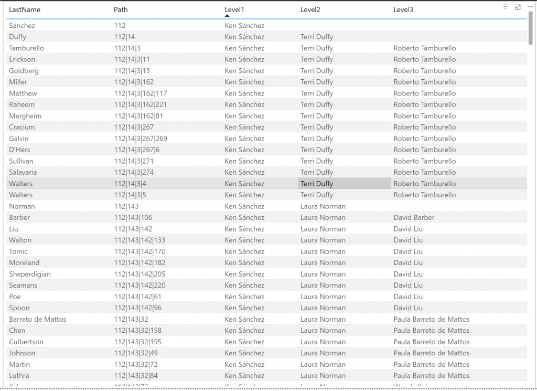The width and height of the screenshot is (537, 391).
Task: Click Roberto Tamburello in the Tamburello row
Action: pos(425,48)
